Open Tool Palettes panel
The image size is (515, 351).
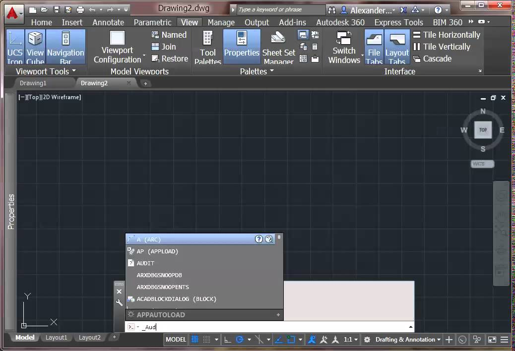coord(207,47)
